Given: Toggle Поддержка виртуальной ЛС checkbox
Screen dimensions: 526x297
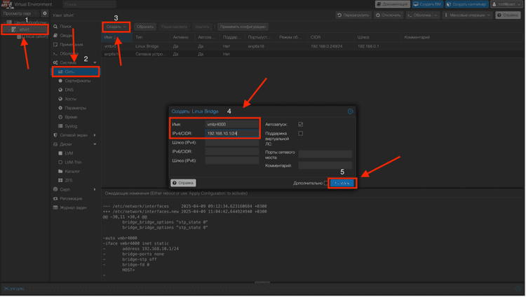Looking at the screenshot, I should (x=301, y=133).
